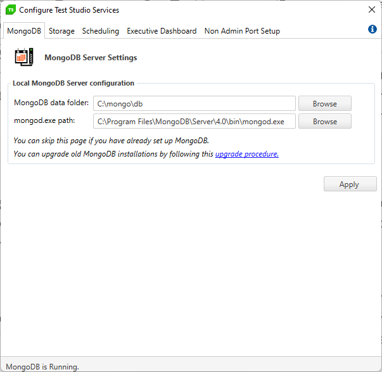Click the 'You can skip this page' note

pos(111,141)
